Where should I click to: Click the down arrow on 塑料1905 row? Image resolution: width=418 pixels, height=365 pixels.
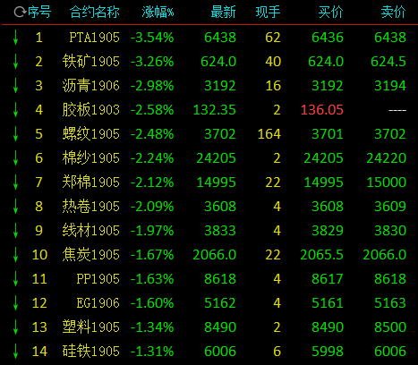tap(15, 327)
